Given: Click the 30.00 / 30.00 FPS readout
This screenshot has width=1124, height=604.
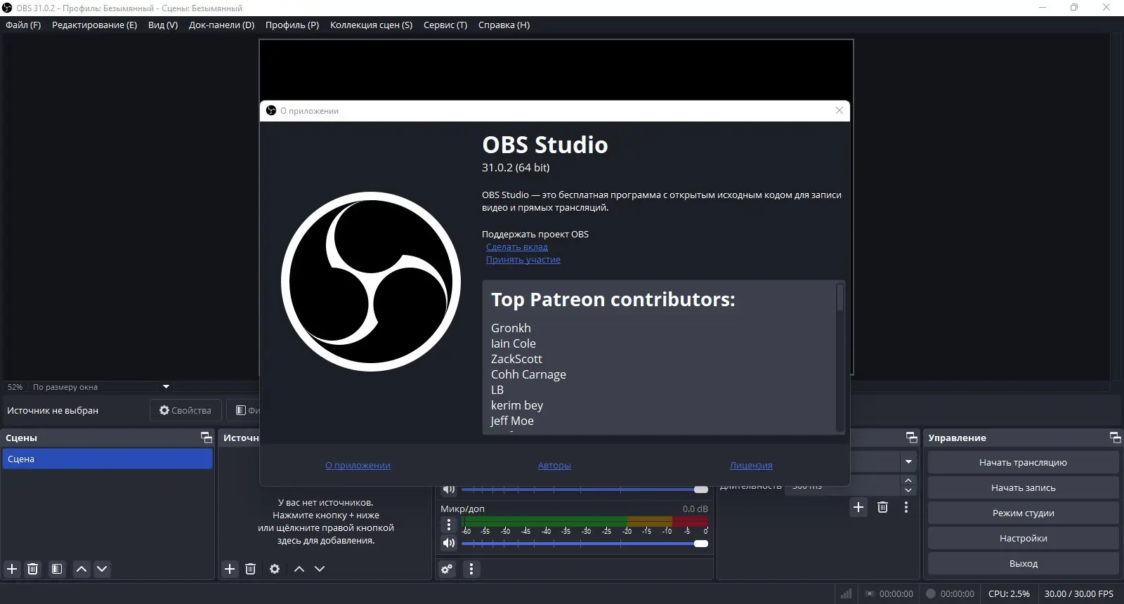Looking at the screenshot, I should click(1079, 593).
